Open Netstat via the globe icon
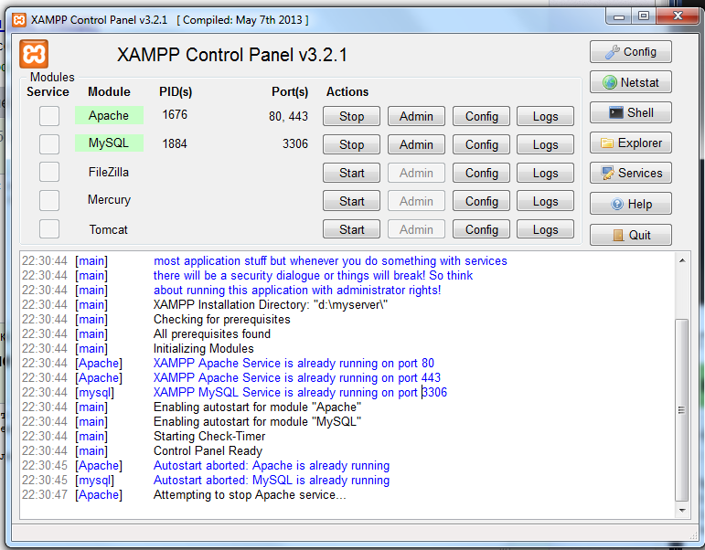The image size is (705, 550). [x=630, y=82]
